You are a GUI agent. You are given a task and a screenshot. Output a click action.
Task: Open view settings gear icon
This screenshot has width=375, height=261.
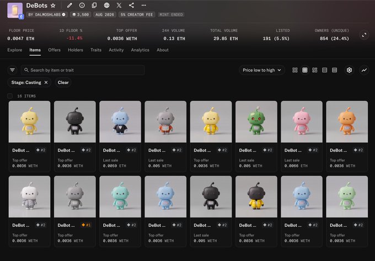(349, 70)
